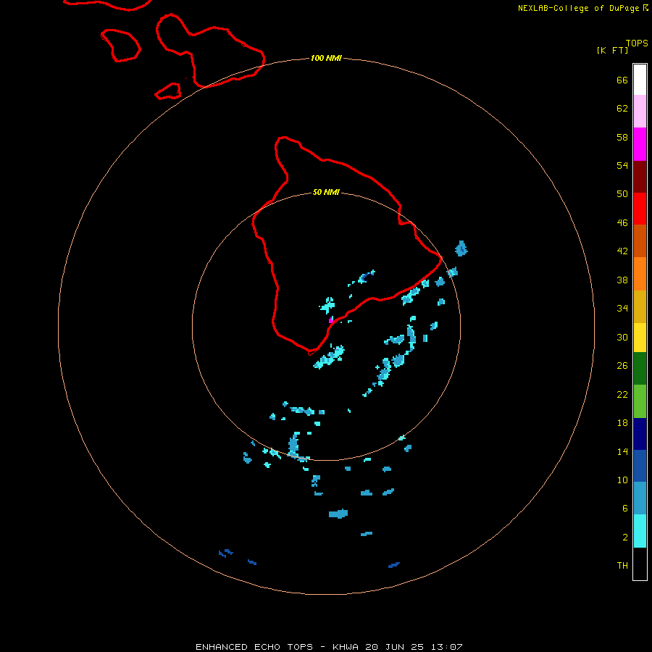Select the 54 legend value
The height and width of the screenshot is (652, 652).
622,165
